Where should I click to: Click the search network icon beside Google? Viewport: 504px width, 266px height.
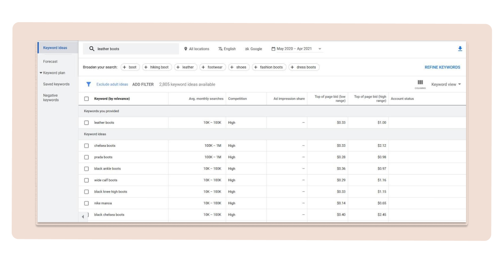[247, 49]
